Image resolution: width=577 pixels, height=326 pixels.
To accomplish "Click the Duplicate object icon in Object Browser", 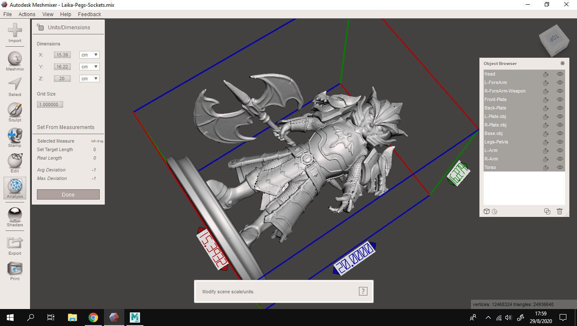I will pyautogui.click(x=547, y=211).
